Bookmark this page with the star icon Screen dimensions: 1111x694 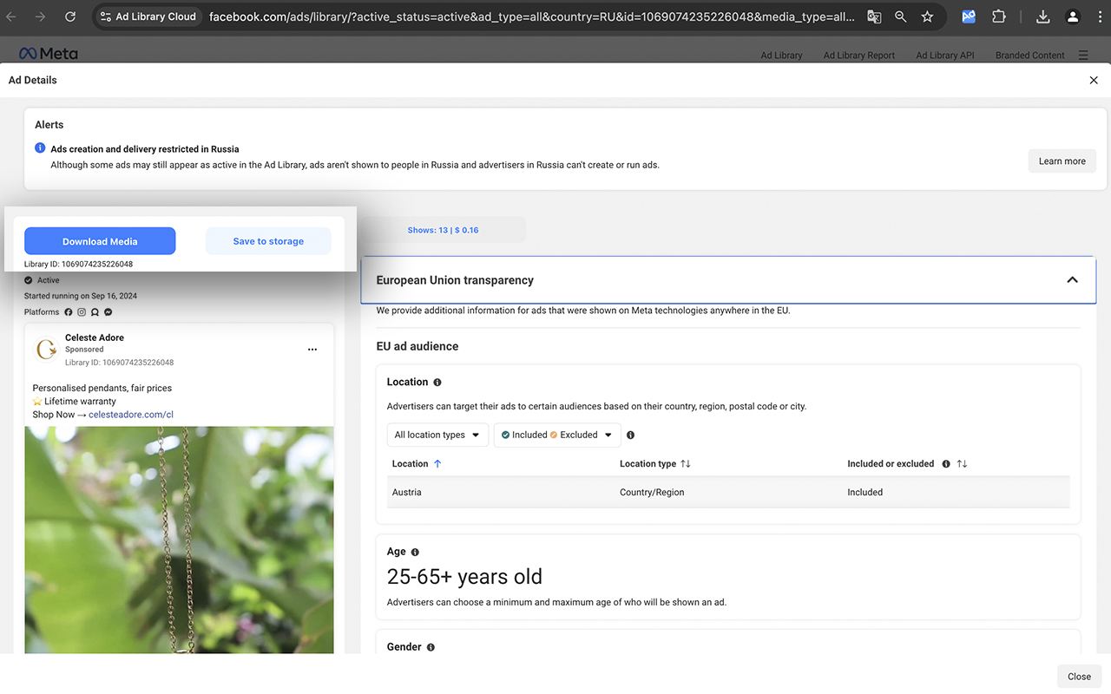(x=927, y=16)
